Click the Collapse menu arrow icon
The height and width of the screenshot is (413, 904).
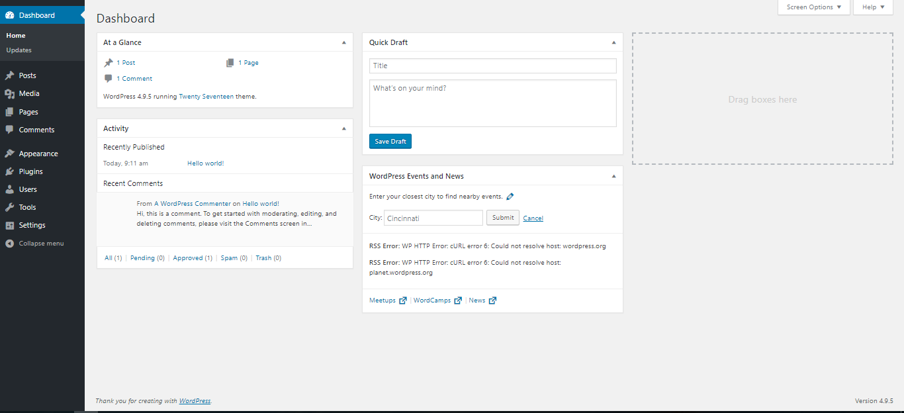(x=9, y=244)
